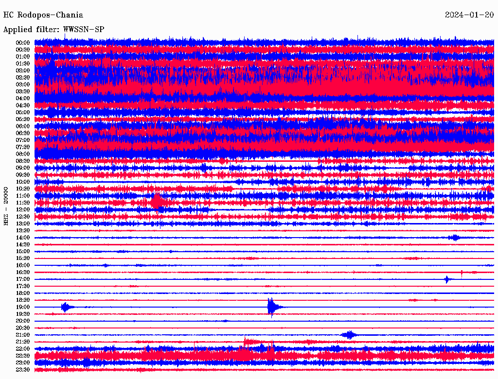This screenshot has width=498, height=379.
Task: Select the 03:30 row time label
Action: 23,91
